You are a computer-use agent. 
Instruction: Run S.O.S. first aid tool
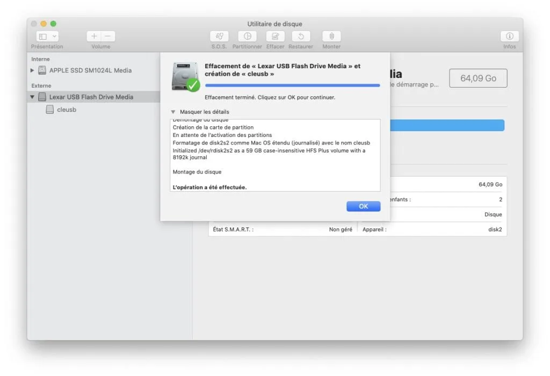point(219,36)
